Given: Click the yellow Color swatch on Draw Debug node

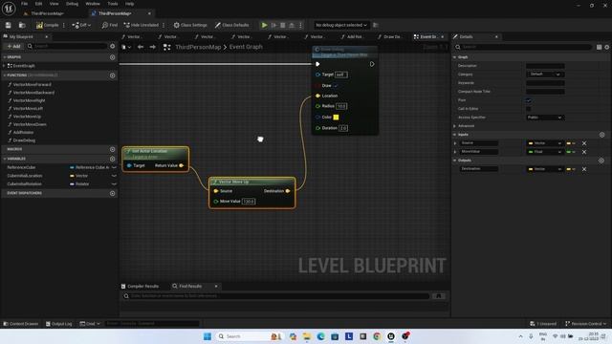Looking at the screenshot, I should 336,117.
